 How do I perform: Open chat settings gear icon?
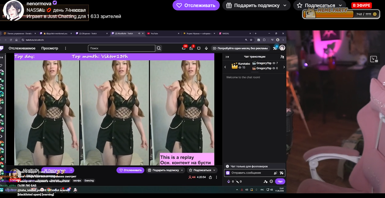click(x=271, y=181)
